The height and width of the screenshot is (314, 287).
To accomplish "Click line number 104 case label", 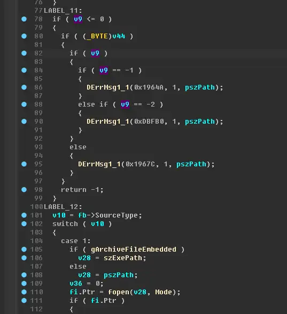I will 36,241.
